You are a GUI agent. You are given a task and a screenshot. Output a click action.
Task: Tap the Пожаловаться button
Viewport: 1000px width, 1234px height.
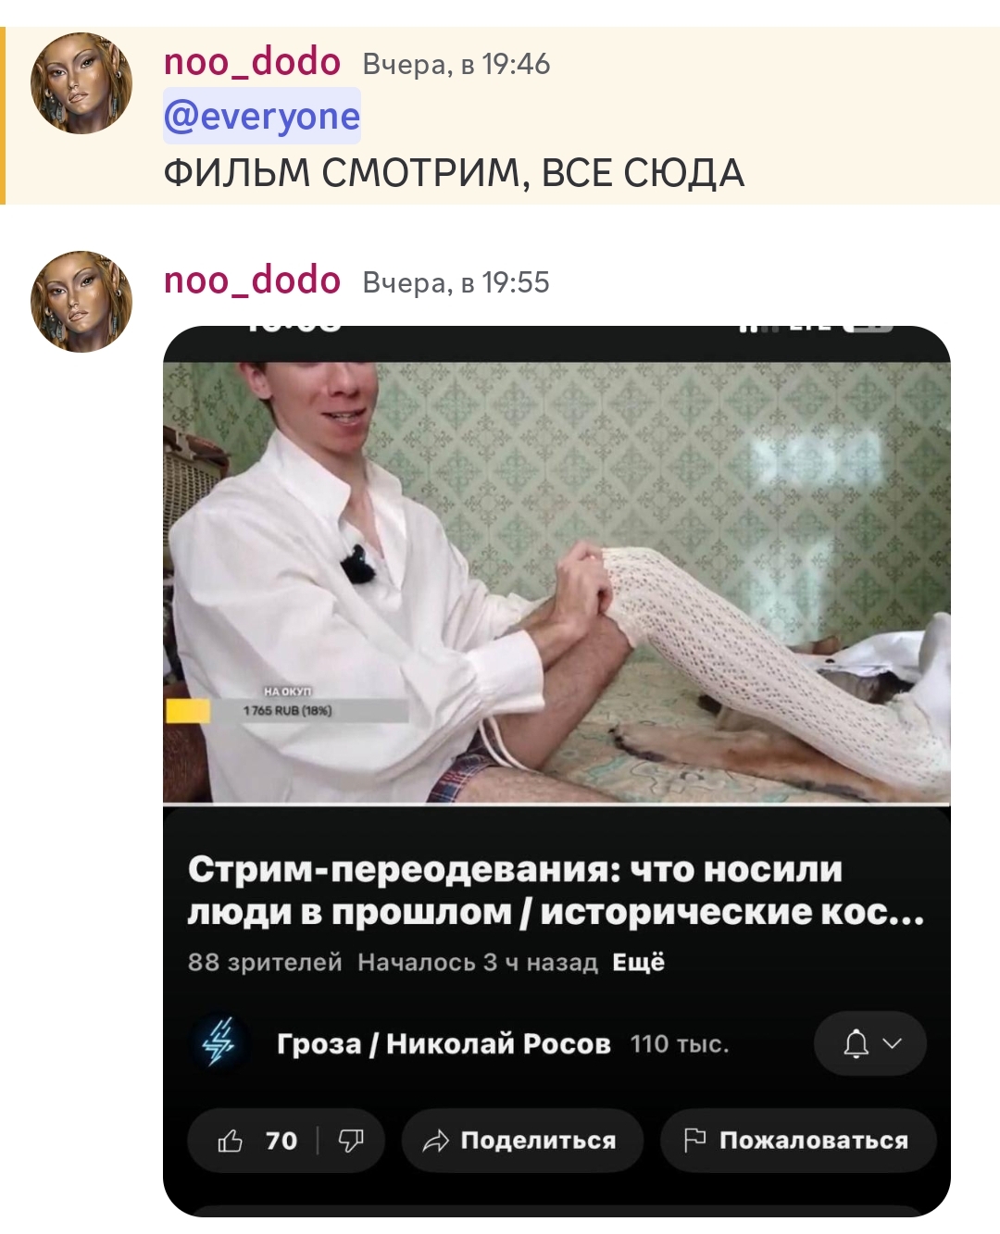pos(798,1141)
